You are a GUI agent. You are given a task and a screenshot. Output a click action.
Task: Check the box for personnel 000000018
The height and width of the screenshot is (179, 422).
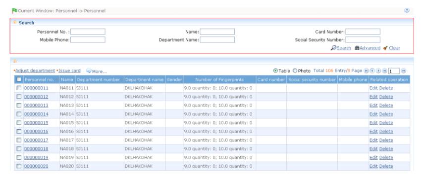coord(19,149)
